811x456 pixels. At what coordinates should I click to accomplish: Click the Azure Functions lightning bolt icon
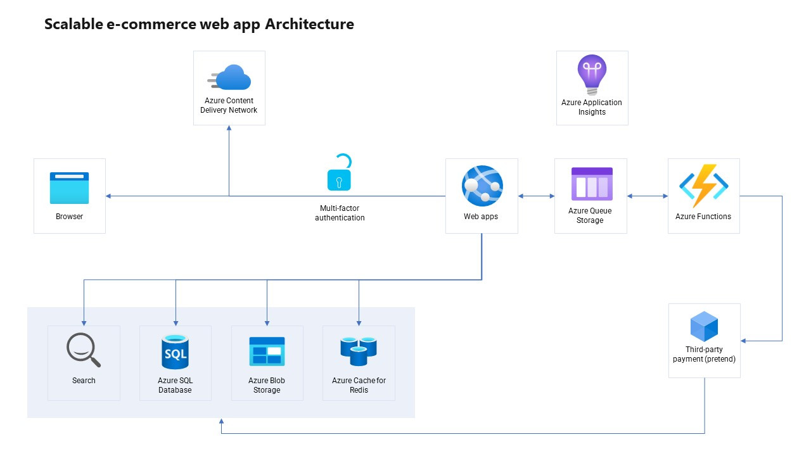pyautogui.click(x=703, y=186)
